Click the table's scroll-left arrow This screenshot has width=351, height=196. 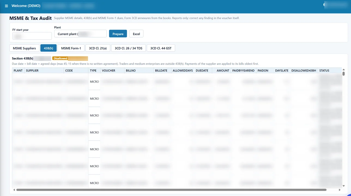click(14, 190)
